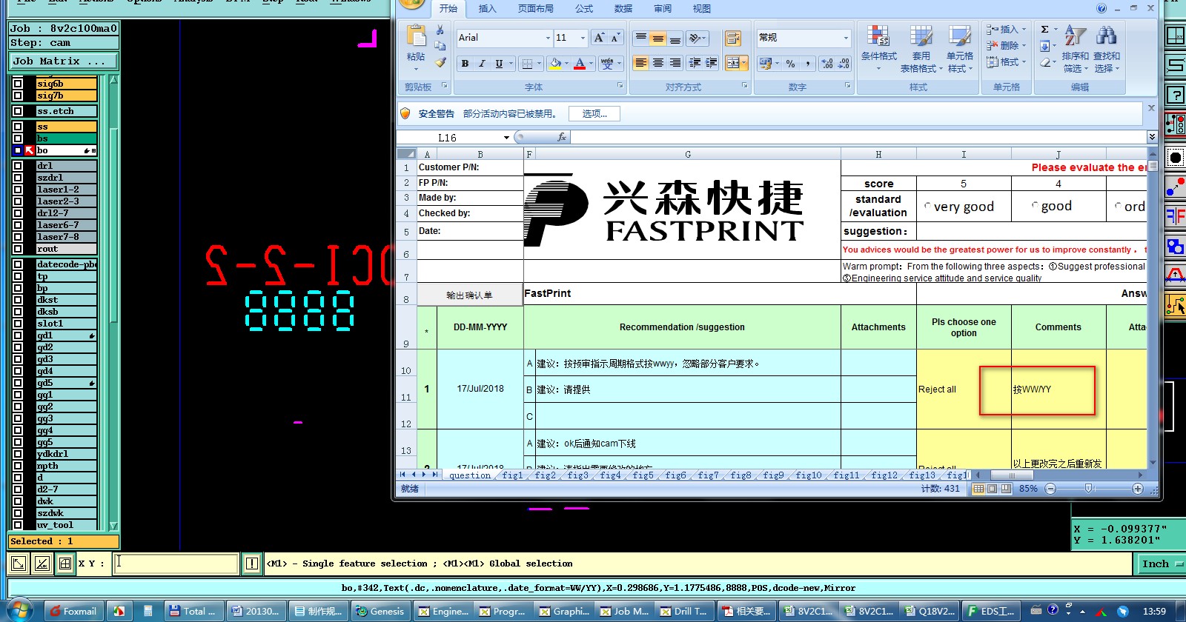Image resolution: width=1186 pixels, height=622 pixels.
Task: Click the Excel zoom slider handle
Action: [x=1088, y=489]
